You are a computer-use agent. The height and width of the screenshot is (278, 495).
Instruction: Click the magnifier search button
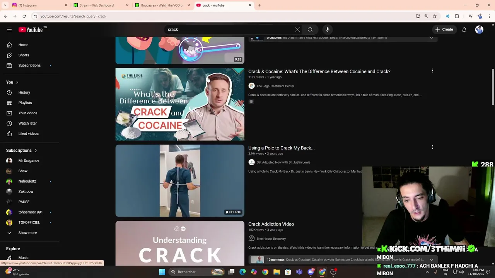tap(310, 29)
